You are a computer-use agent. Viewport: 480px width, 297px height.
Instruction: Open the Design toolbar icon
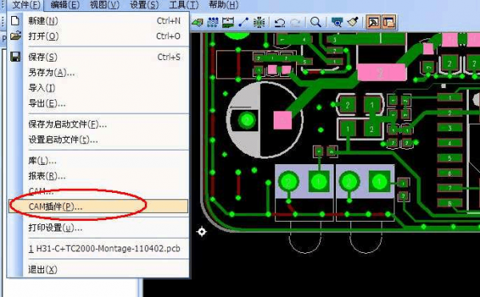tap(213, 22)
